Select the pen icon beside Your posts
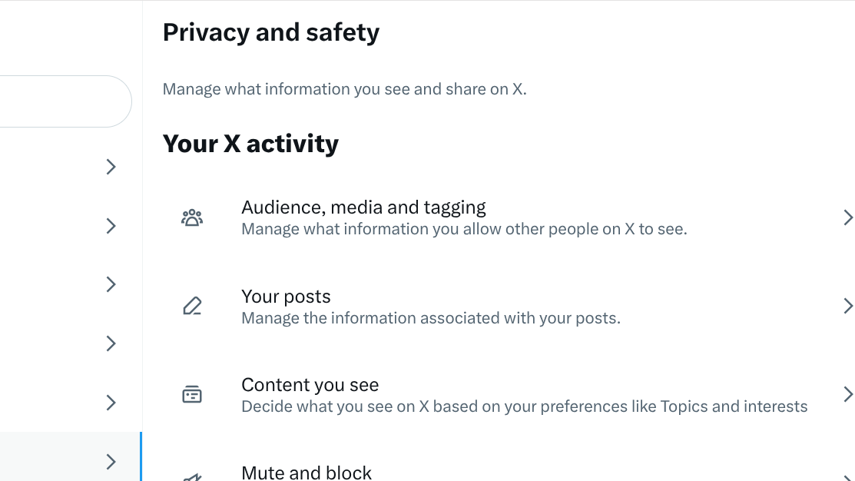The image size is (855, 481). point(192,306)
